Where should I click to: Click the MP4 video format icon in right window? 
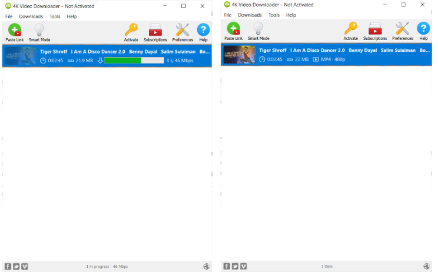(316, 59)
